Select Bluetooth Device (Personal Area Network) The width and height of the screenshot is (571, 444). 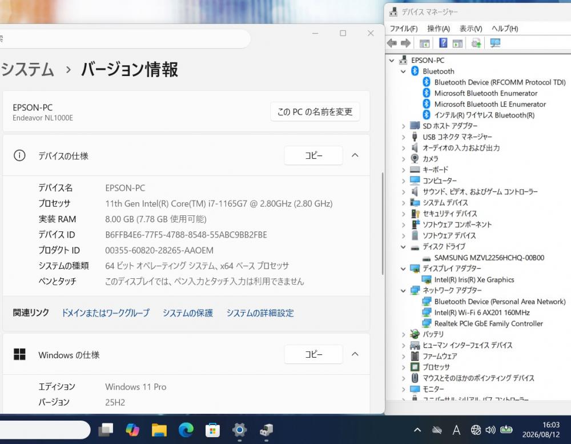tap(500, 302)
